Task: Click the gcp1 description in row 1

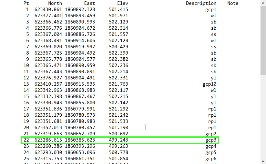Action: [x=211, y=9]
